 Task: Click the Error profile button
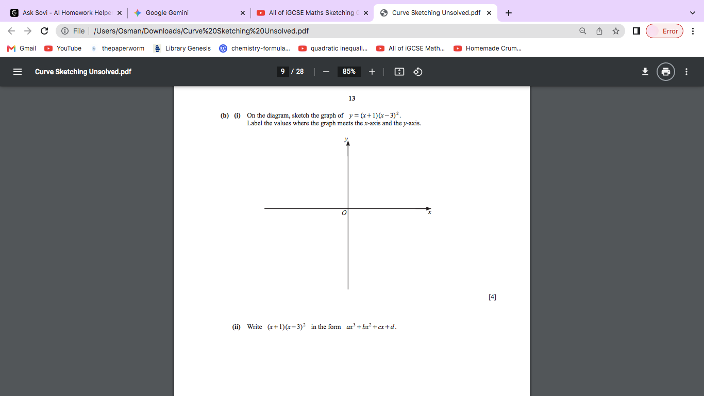click(665, 31)
